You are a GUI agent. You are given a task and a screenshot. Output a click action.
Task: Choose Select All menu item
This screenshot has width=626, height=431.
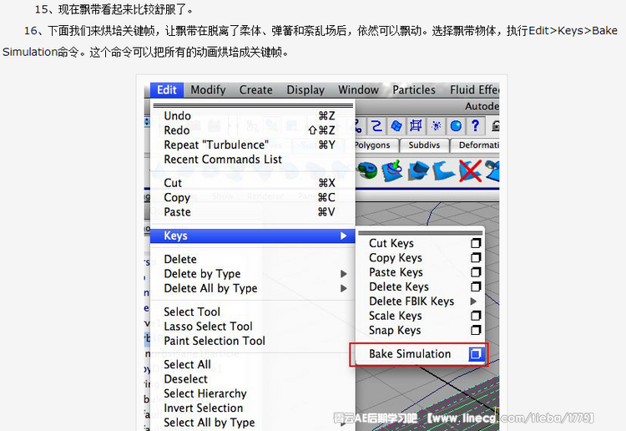[252, 365]
